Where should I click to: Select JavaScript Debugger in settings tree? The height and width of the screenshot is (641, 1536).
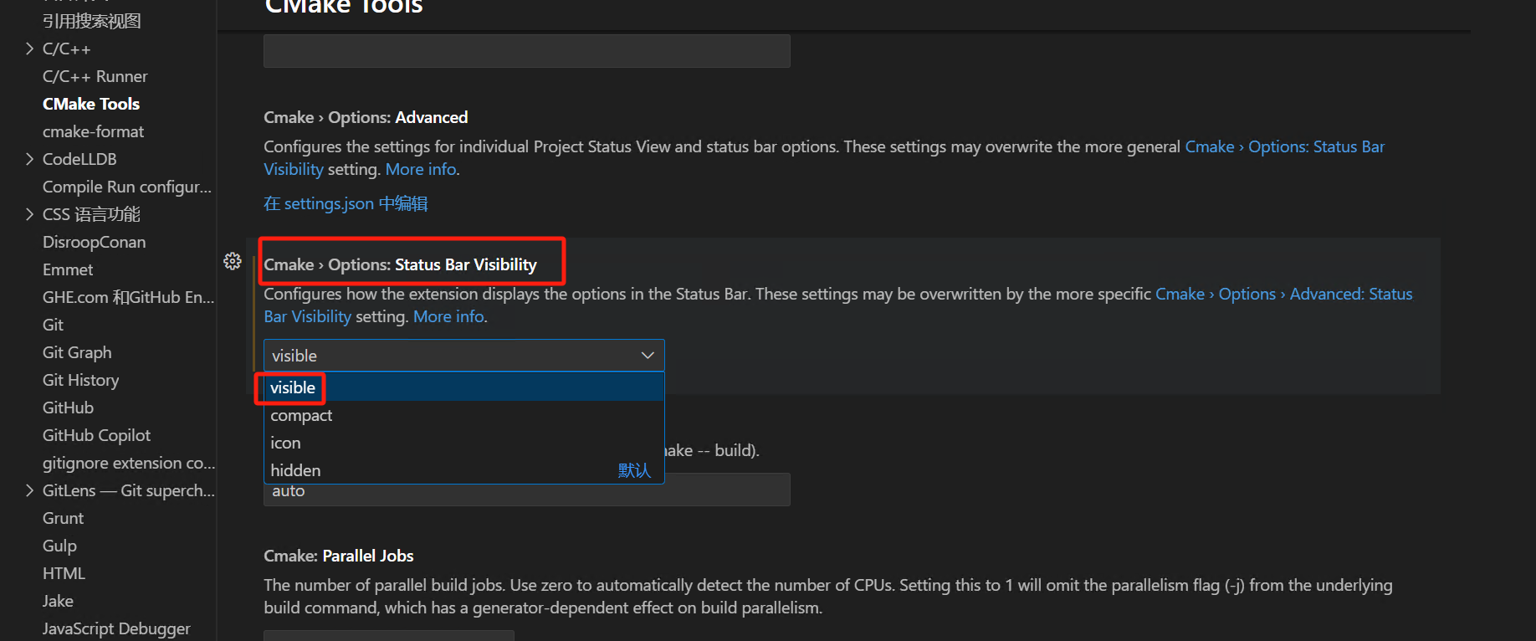click(x=116, y=628)
